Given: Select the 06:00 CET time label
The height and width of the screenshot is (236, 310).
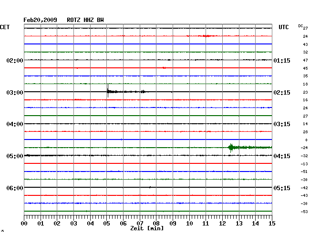Looking at the screenshot, I should tap(15, 188).
